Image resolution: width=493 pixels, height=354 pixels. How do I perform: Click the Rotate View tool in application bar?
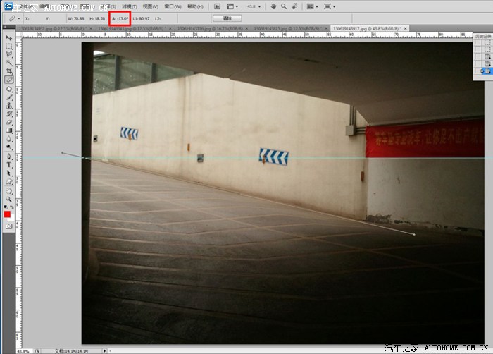click(294, 6)
